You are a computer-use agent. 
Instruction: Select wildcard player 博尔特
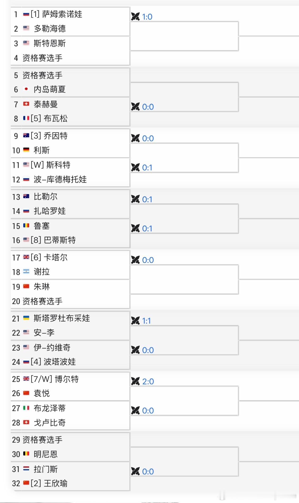click(67, 379)
